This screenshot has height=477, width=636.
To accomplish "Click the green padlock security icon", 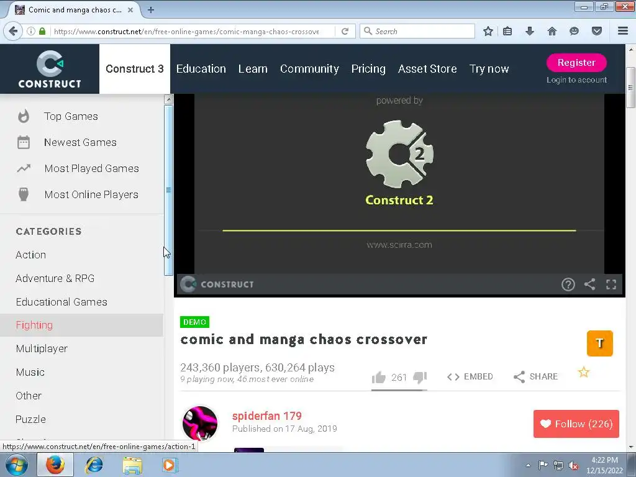I will point(42,31).
